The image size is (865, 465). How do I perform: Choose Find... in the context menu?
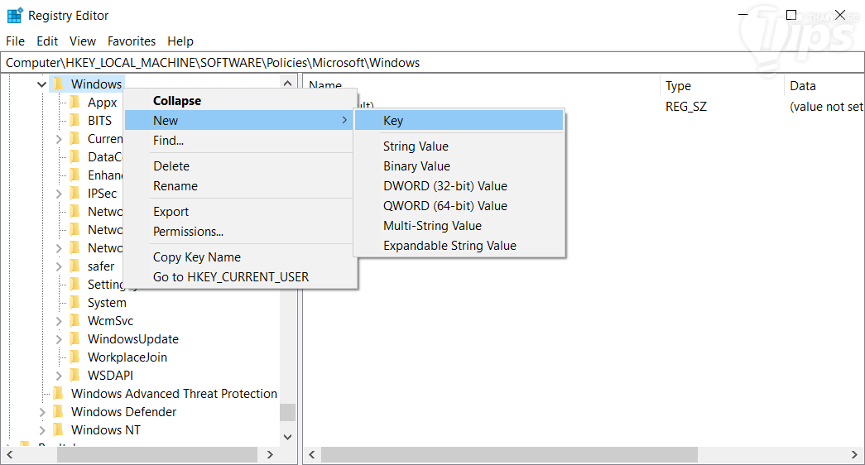[239, 140]
